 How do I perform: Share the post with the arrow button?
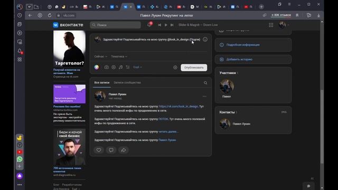[x=124, y=150]
